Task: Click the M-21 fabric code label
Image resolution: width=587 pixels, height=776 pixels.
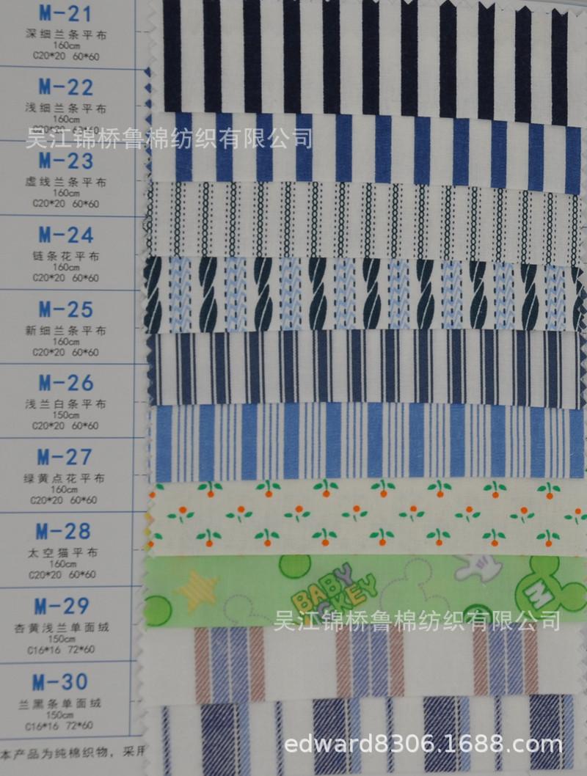Action: [66, 14]
